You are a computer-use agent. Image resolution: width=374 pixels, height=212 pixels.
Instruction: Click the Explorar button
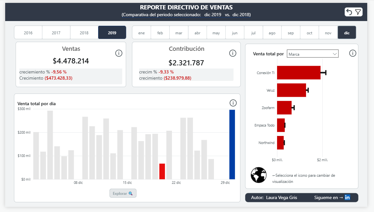[123, 193]
